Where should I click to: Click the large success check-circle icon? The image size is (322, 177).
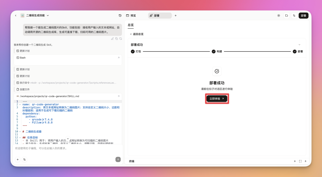pos(217,71)
